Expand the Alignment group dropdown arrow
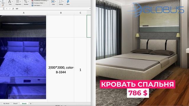The image size is (189, 106). [x=20, y=2]
